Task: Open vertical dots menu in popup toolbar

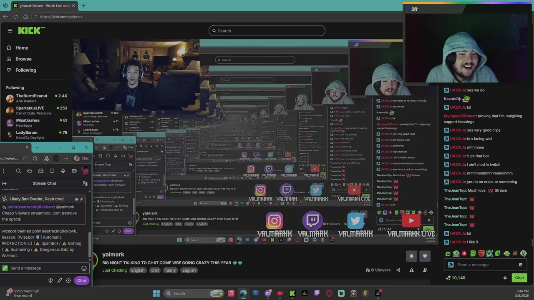Action: 3,171
